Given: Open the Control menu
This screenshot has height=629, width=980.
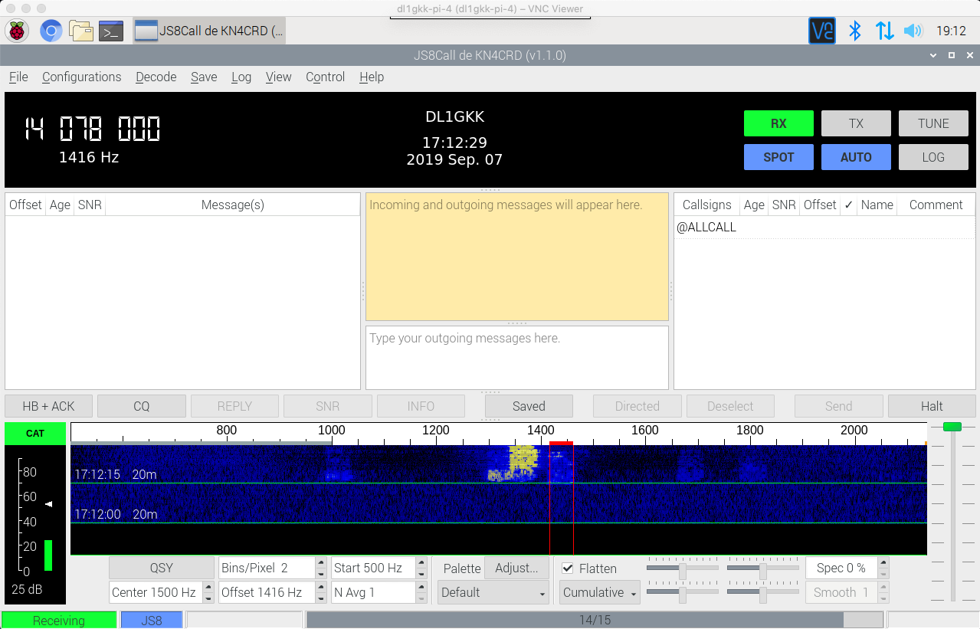Looking at the screenshot, I should pyautogui.click(x=325, y=77).
